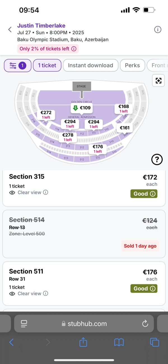Viewport: 168px width, 364px height.
Task: Open event info icon in header
Action: [x=158, y=29]
